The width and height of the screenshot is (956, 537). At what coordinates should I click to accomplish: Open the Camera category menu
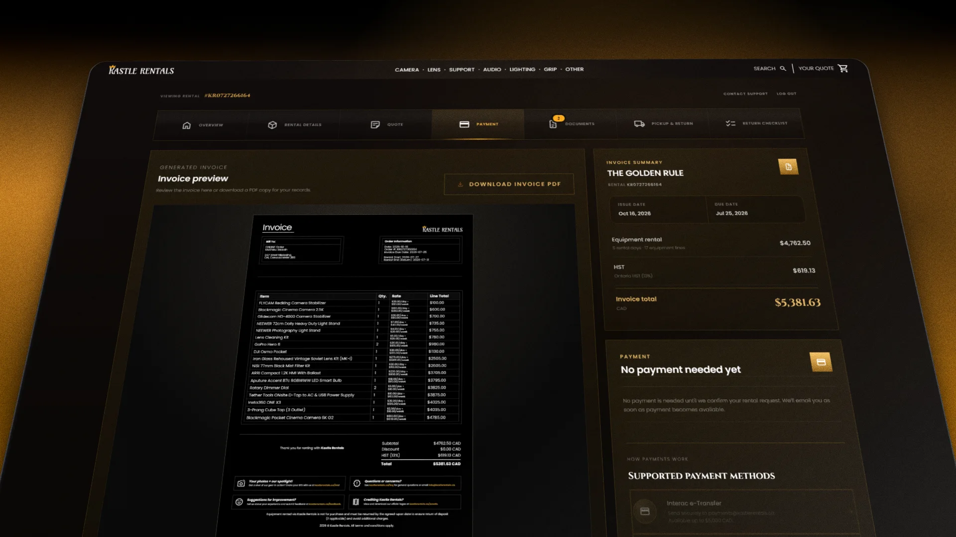(x=407, y=70)
